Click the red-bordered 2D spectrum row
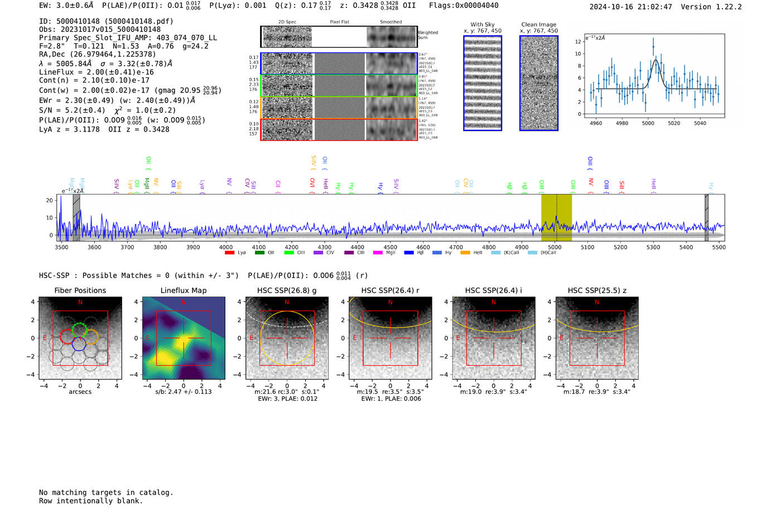Image resolution: width=781 pixels, height=531 pixels. pyautogui.click(x=339, y=129)
